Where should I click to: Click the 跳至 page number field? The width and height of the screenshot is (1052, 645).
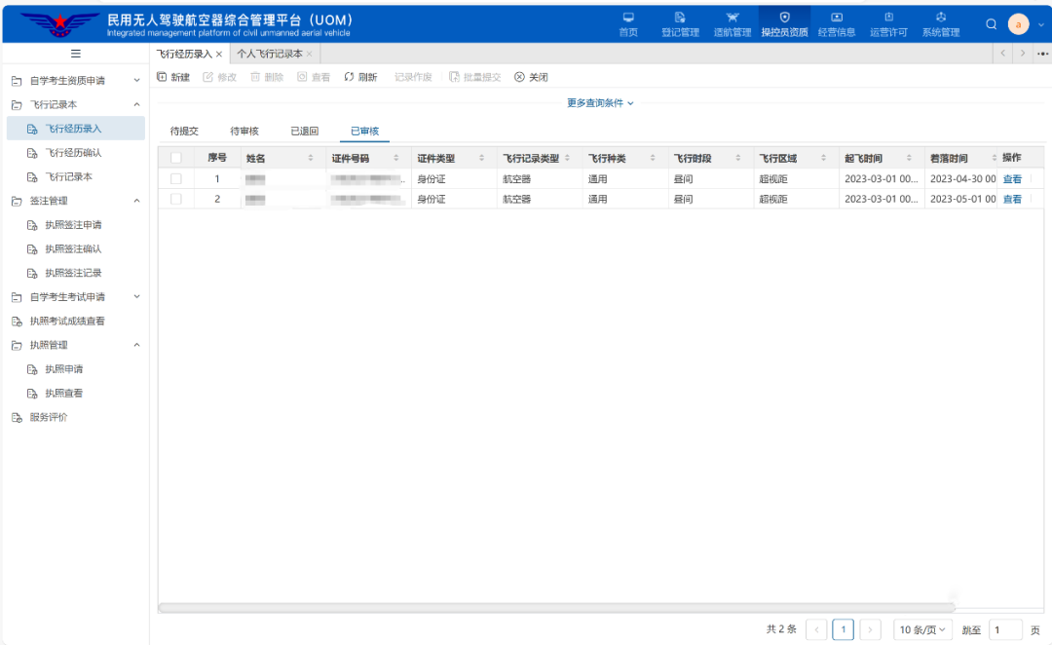(1005, 629)
